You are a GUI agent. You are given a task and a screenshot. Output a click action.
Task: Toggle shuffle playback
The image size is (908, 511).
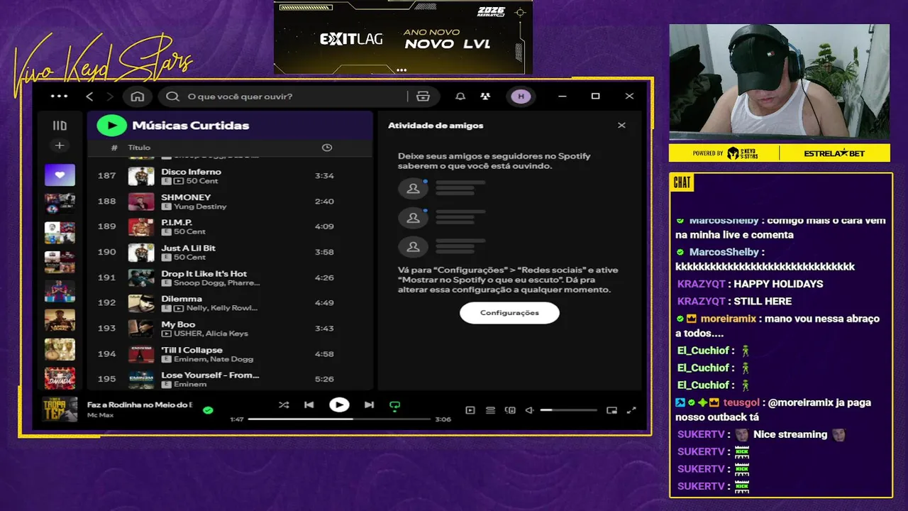pyautogui.click(x=284, y=405)
